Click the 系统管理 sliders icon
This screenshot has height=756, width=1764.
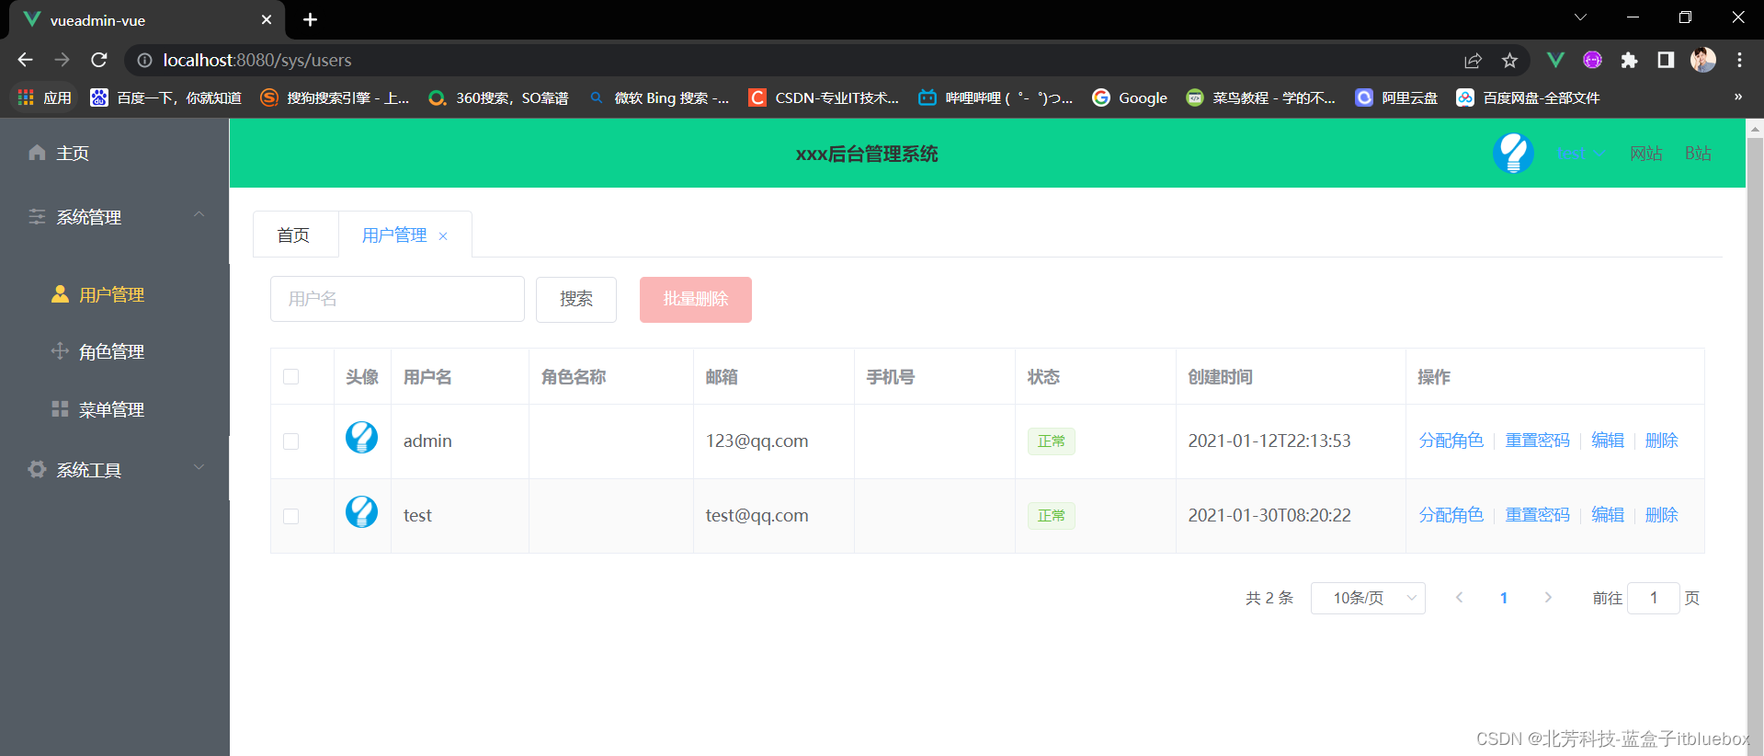coord(37,217)
